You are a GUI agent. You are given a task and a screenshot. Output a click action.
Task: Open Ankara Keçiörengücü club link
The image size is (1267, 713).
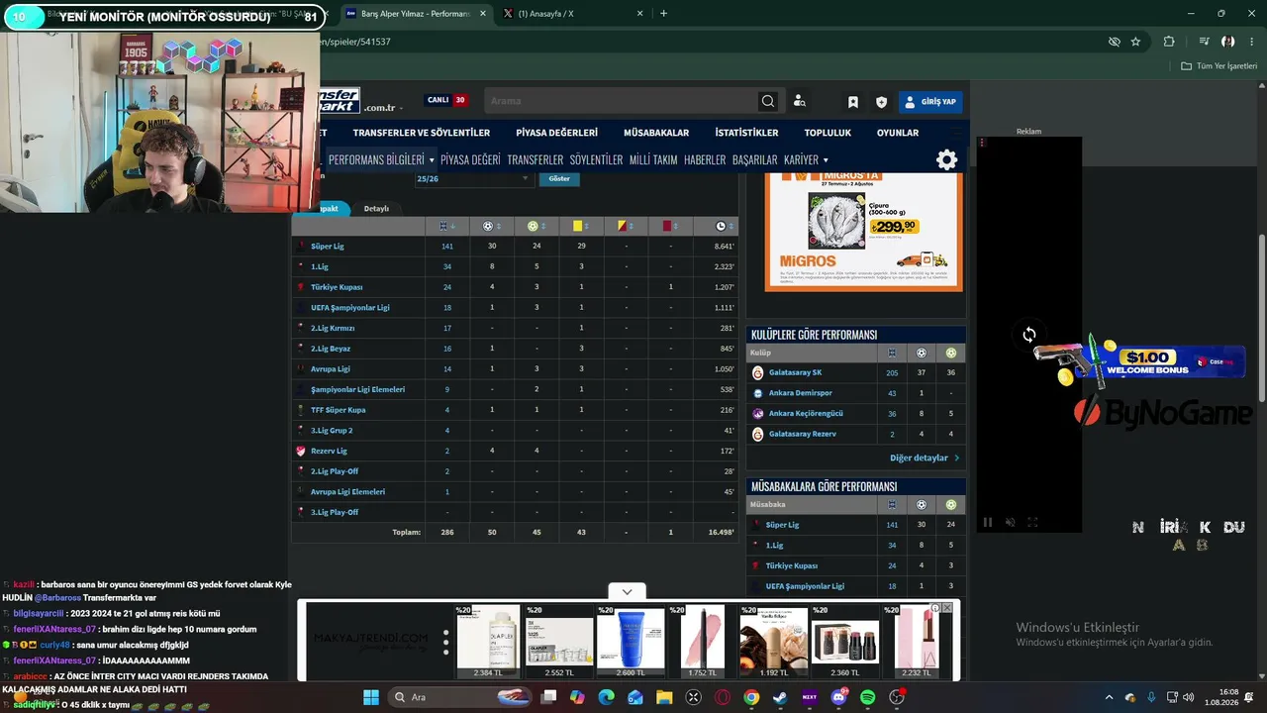(x=806, y=414)
